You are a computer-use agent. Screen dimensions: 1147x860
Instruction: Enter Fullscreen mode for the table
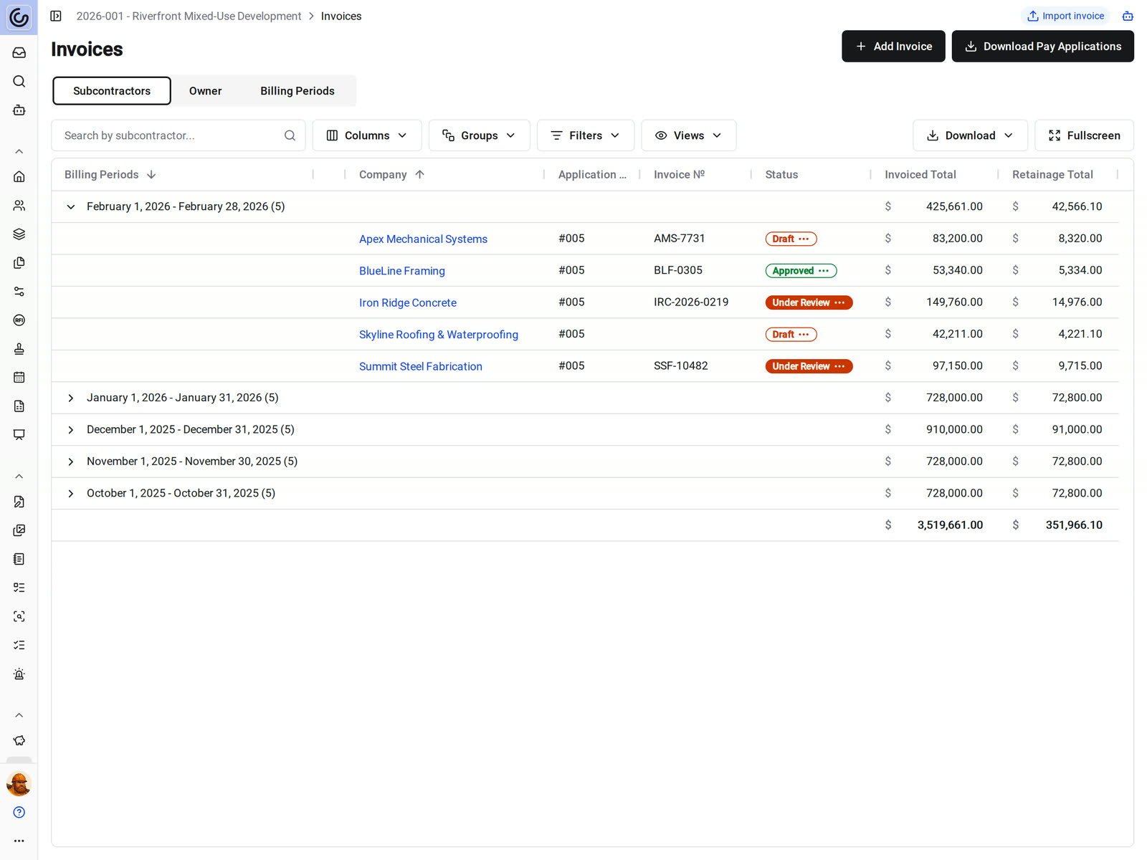(x=1085, y=135)
